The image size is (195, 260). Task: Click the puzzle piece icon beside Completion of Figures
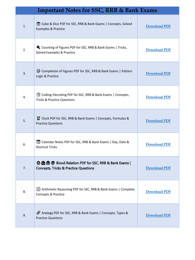38,71
